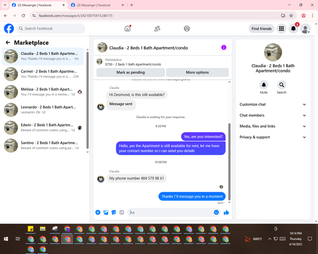Open a new browser tab
The height and width of the screenshot is (254, 318).
132,5
